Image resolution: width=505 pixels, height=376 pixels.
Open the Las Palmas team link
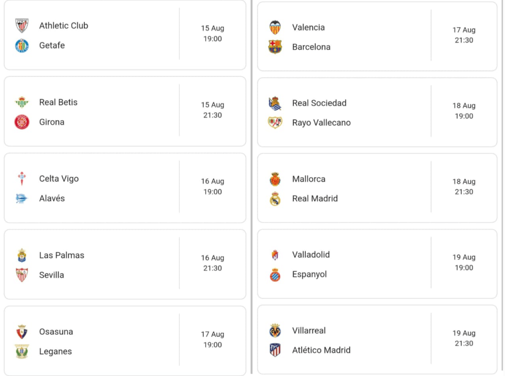click(x=62, y=255)
